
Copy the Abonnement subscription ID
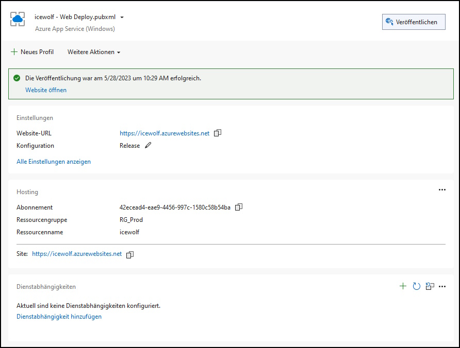coord(239,207)
